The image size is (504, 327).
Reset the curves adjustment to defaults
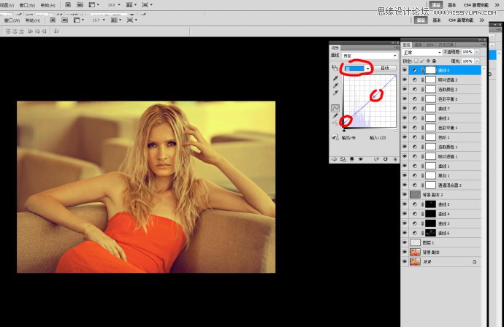(x=386, y=159)
